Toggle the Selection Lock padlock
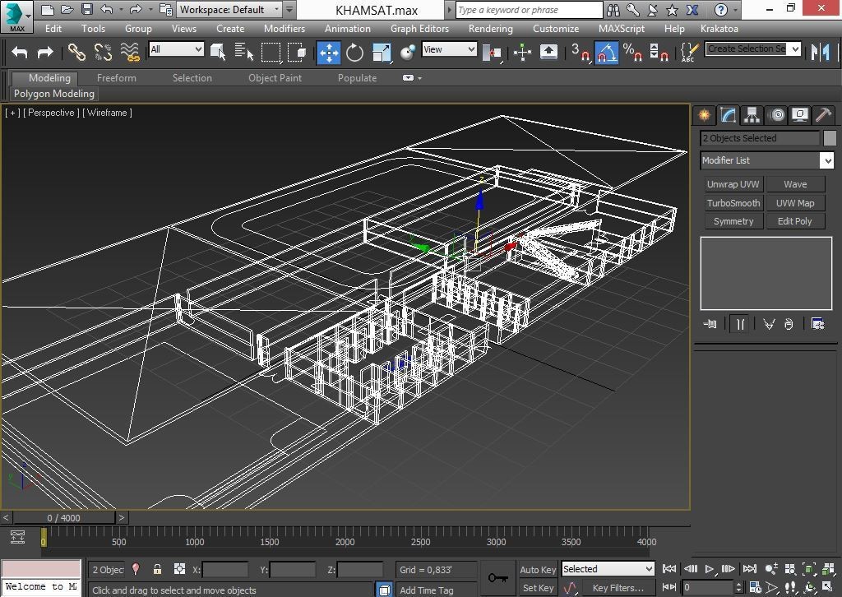 pyautogui.click(x=157, y=569)
